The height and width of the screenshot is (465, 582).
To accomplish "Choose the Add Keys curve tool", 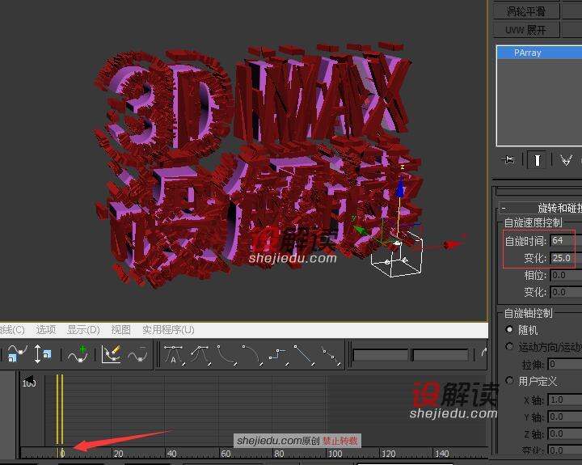I will coord(78,354).
